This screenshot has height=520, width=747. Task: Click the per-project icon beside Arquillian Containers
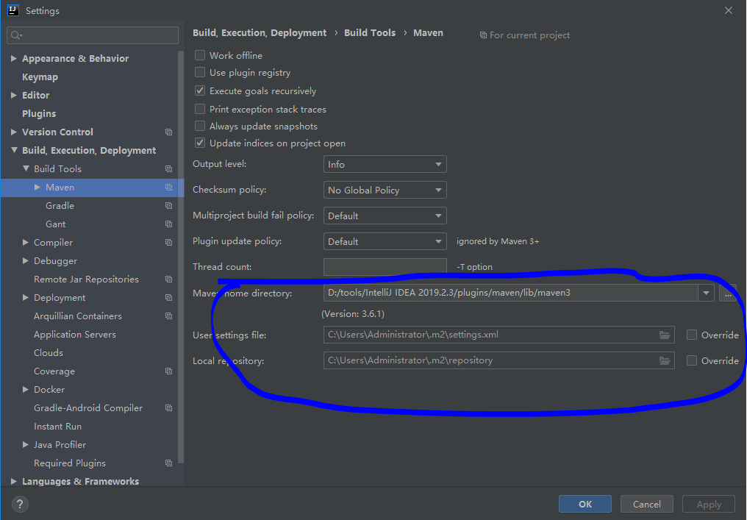[x=168, y=316]
